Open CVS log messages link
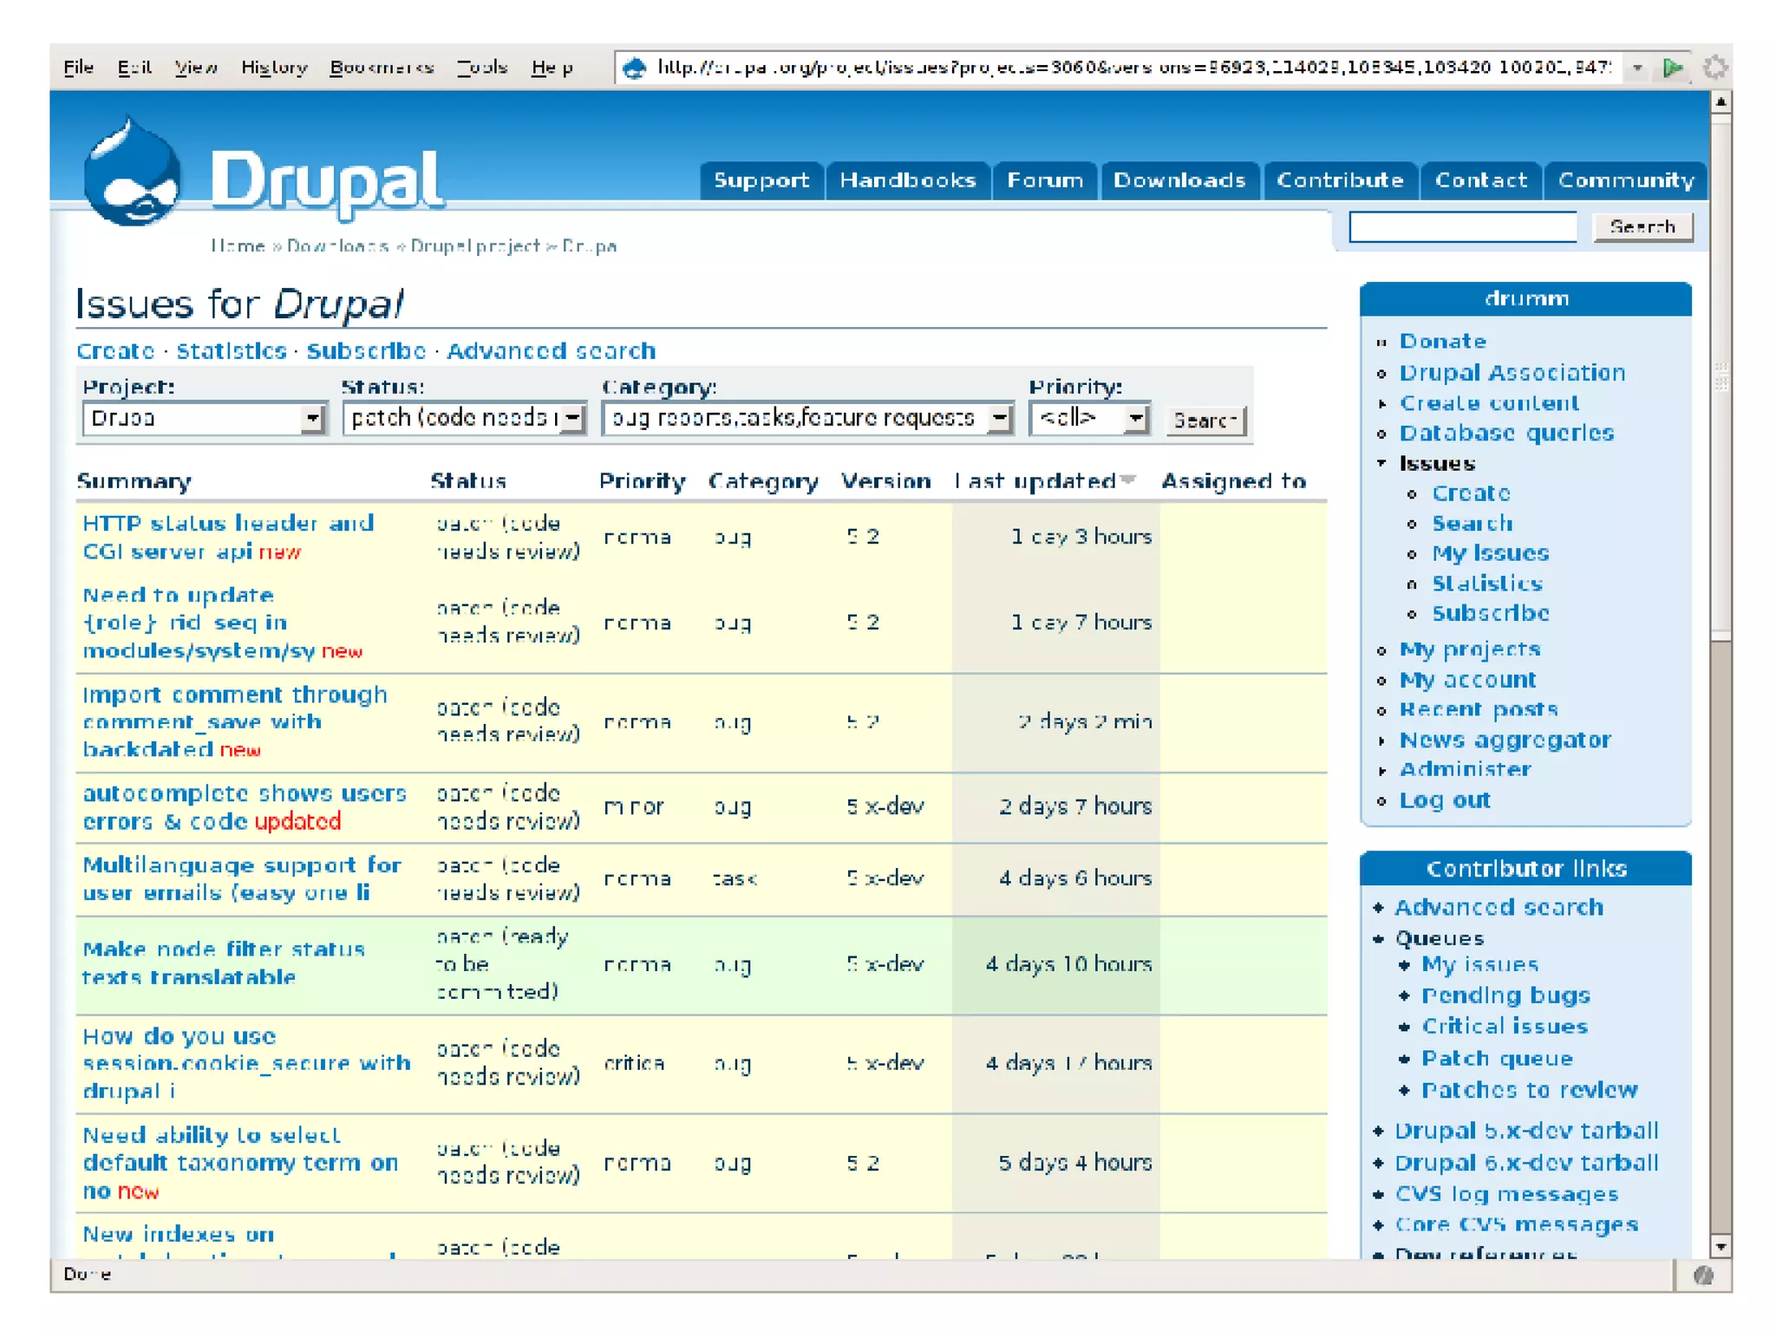Image resolution: width=1776 pixels, height=1331 pixels. pyautogui.click(x=1506, y=1194)
